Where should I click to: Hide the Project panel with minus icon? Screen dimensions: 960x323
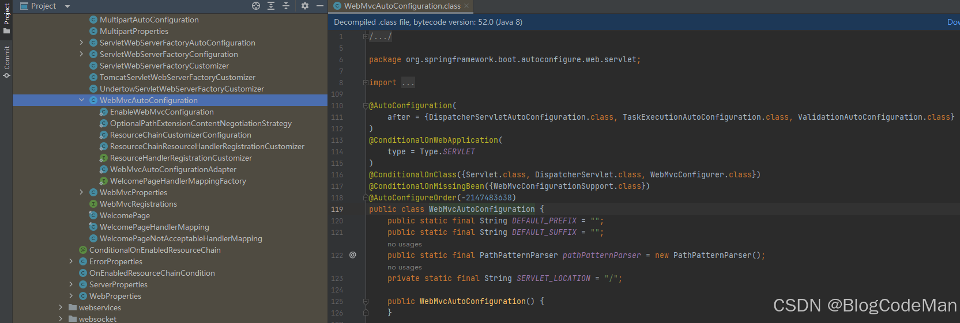pos(320,6)
